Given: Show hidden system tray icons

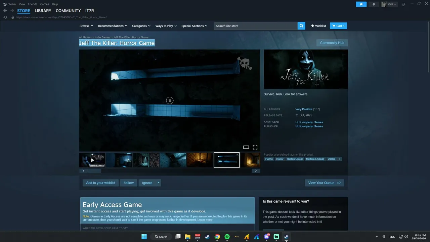Looking at the screenshot, I should click(377, 237).
